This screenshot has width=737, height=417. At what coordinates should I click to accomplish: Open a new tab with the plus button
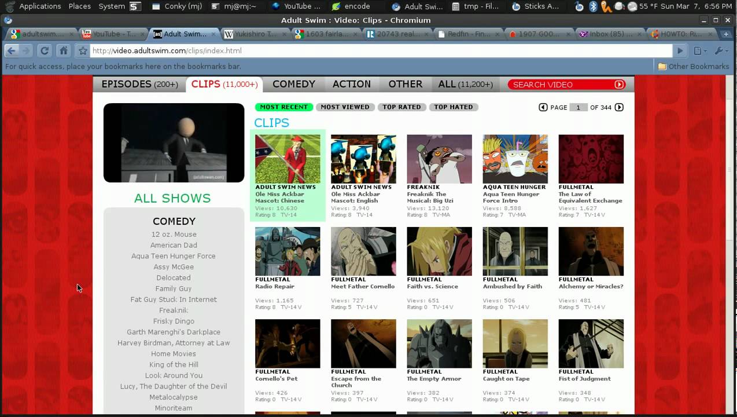tap(726, 34)
